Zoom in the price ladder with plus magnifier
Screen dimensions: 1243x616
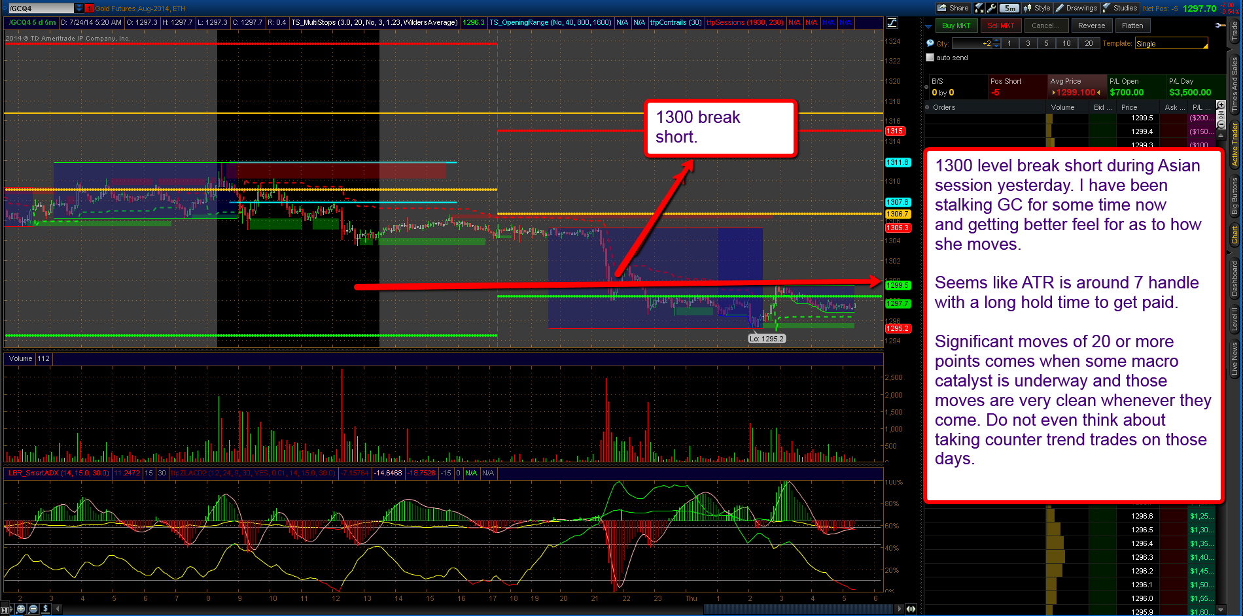1221,105
